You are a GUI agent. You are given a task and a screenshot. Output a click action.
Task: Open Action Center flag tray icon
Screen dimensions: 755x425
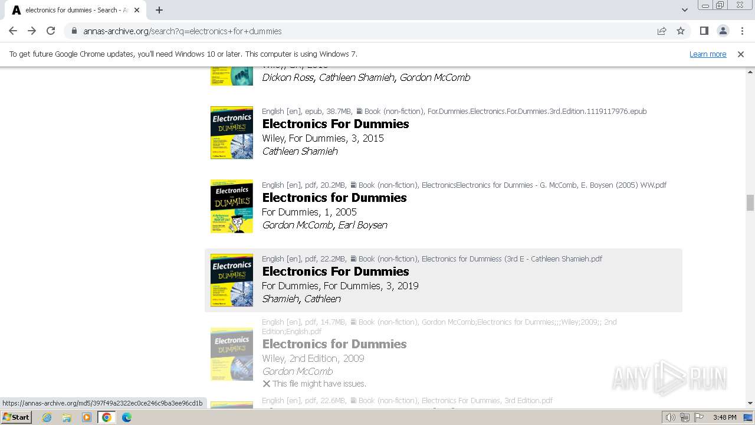point(698,417)
